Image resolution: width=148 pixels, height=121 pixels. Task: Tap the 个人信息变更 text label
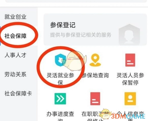point(130,116)
